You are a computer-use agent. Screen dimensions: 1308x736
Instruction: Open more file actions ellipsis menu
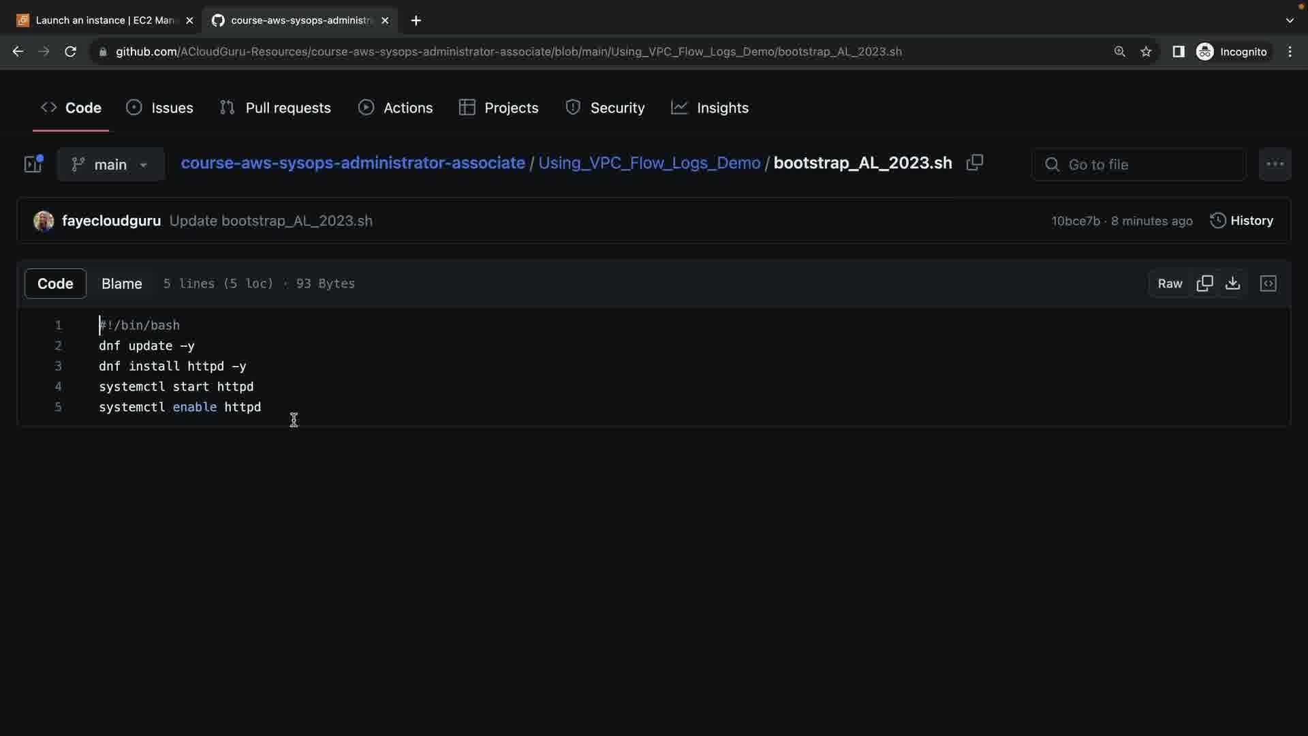(x=1275, y=164)
